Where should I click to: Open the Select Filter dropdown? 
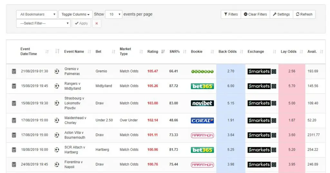click(x=43, y=23)
